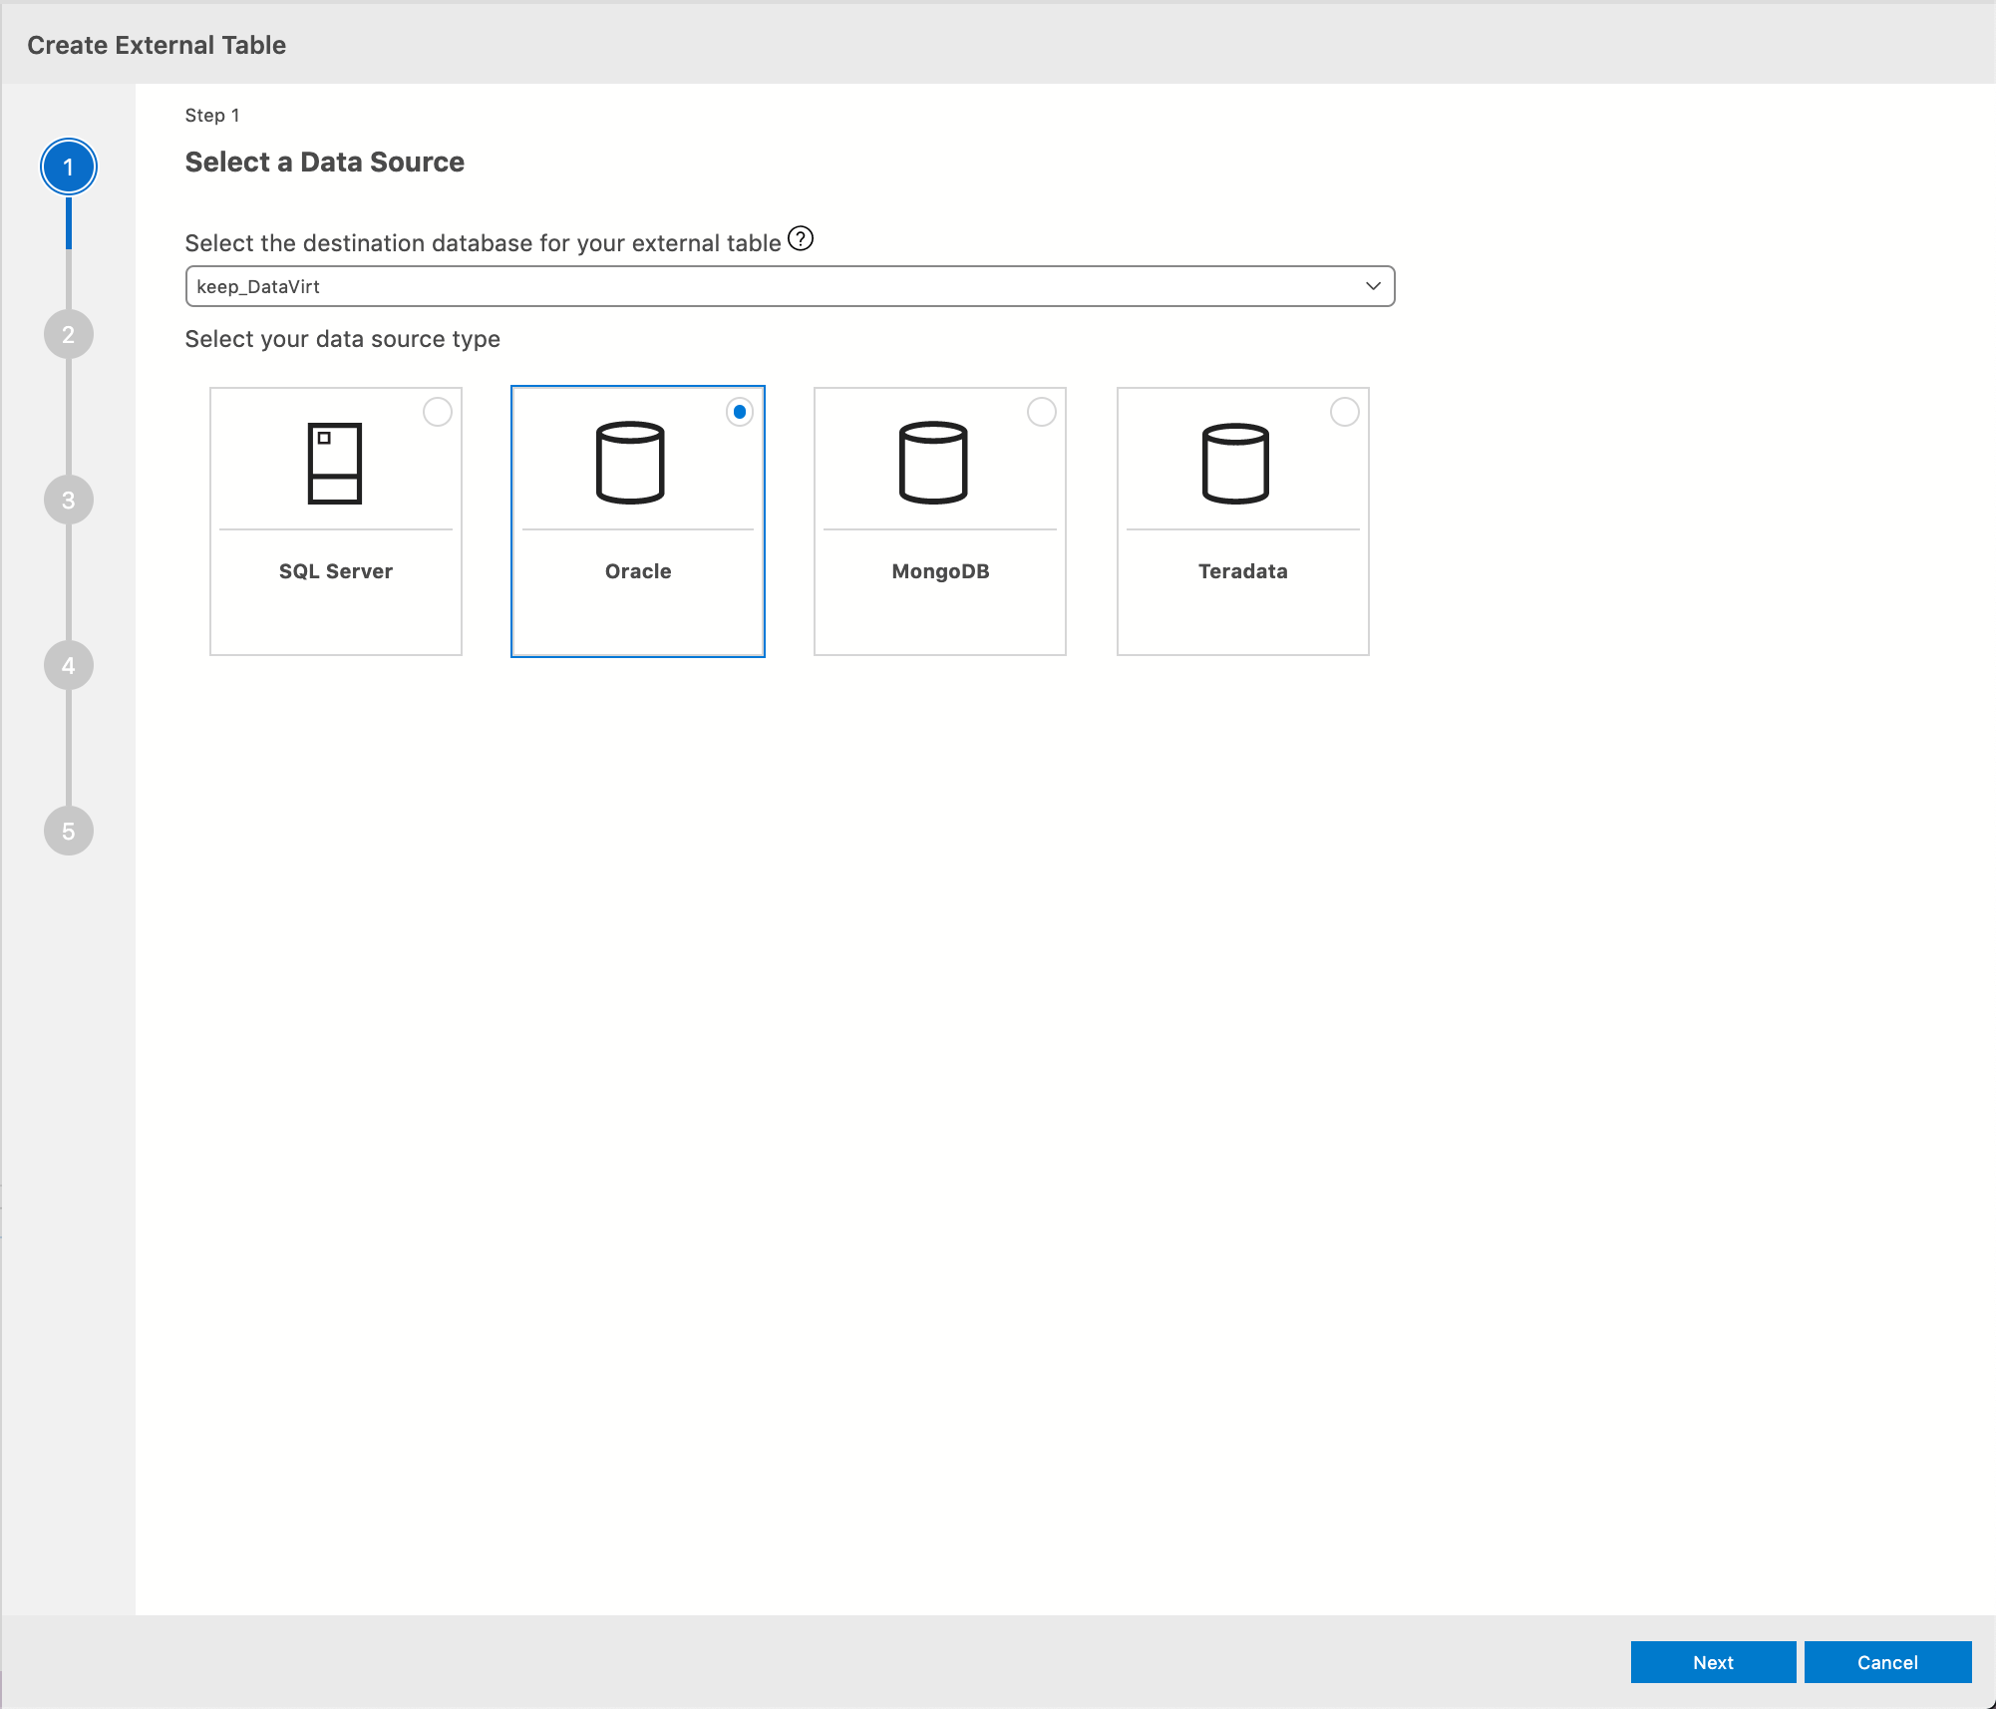Click the Oracle cylinder database icon

pyautogui.click(x=637, y=462)
